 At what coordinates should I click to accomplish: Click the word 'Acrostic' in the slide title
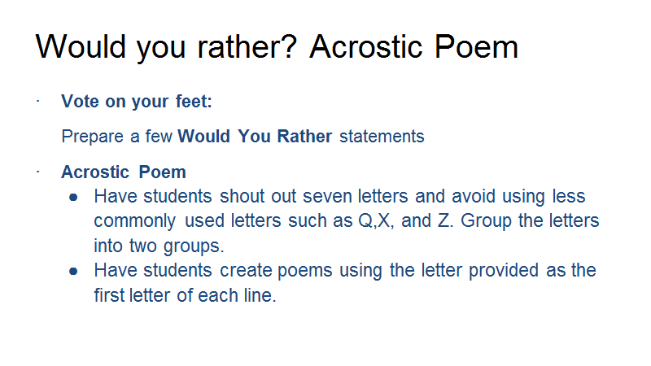[x=366, y=46]
